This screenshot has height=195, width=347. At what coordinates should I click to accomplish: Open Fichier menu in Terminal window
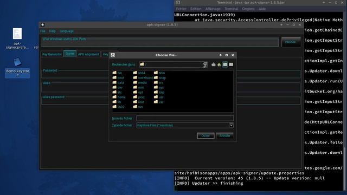pyautogui.click(x=181, y=9)
